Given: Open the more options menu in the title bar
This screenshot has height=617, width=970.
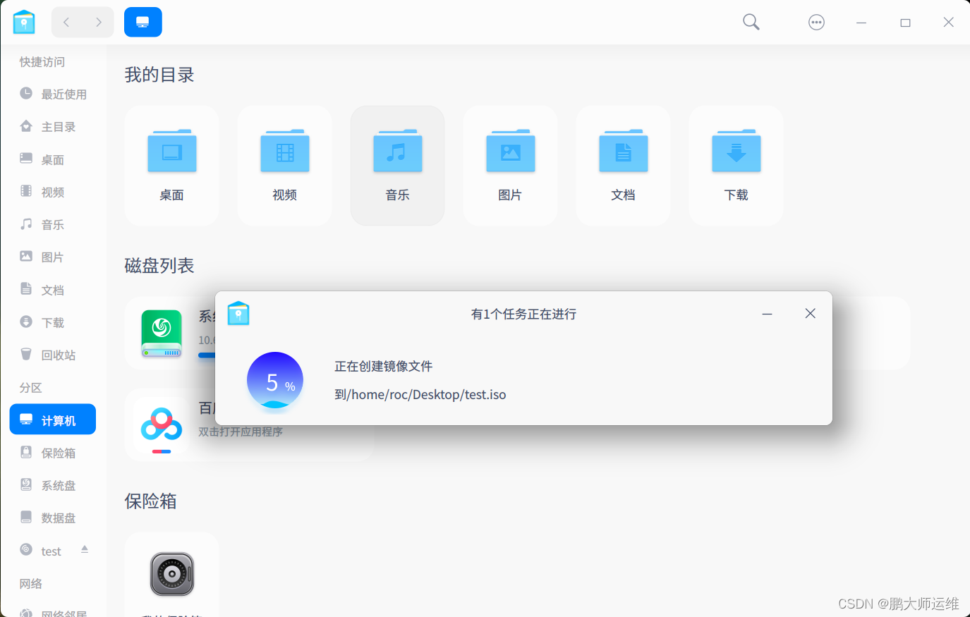Looking at the screenshot, I should 816,22.
